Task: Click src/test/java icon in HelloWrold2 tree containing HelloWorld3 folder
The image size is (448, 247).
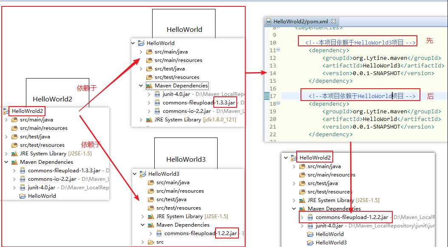Action: [x=302, y=183]
